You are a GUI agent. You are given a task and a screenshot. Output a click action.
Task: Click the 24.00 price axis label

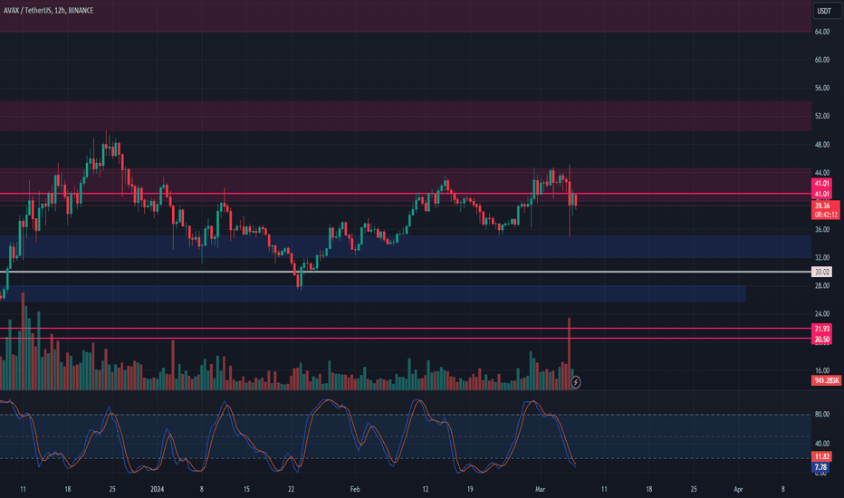pos(822,314)
